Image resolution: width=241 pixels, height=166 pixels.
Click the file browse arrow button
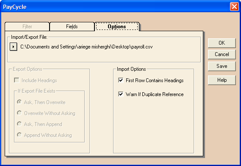click(x=14, y=47)
